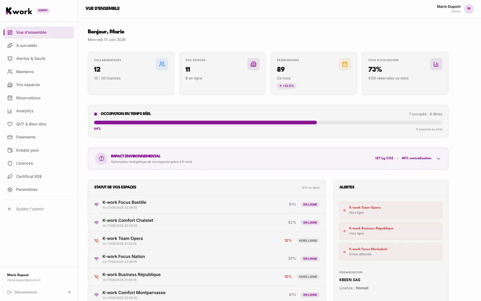
Task: Click the Collaborateurs card users icon
Action: (162, 64)
